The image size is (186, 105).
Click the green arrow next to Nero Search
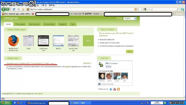[165, 103]
